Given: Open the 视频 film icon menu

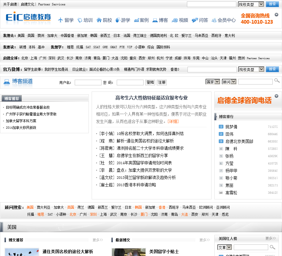Looking at the screenshot, I should (x=180, y=20).
